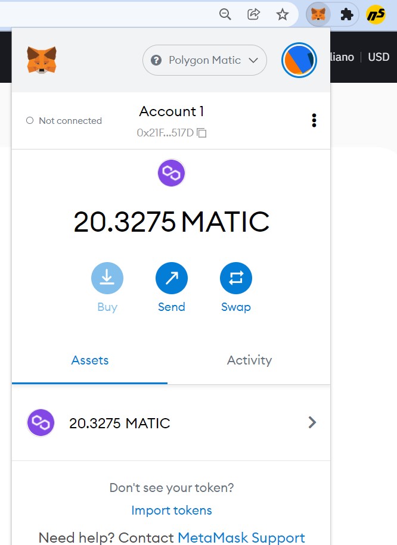Open the Polygon Matic network dropdown
Viewport: 397px width, 545px height.
[x=204, y=60]
